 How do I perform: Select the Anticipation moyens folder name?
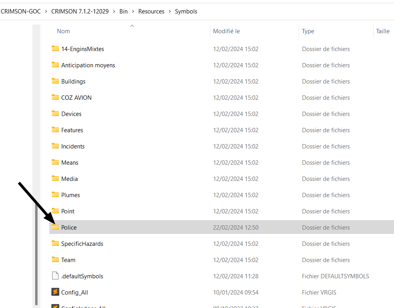88,65
